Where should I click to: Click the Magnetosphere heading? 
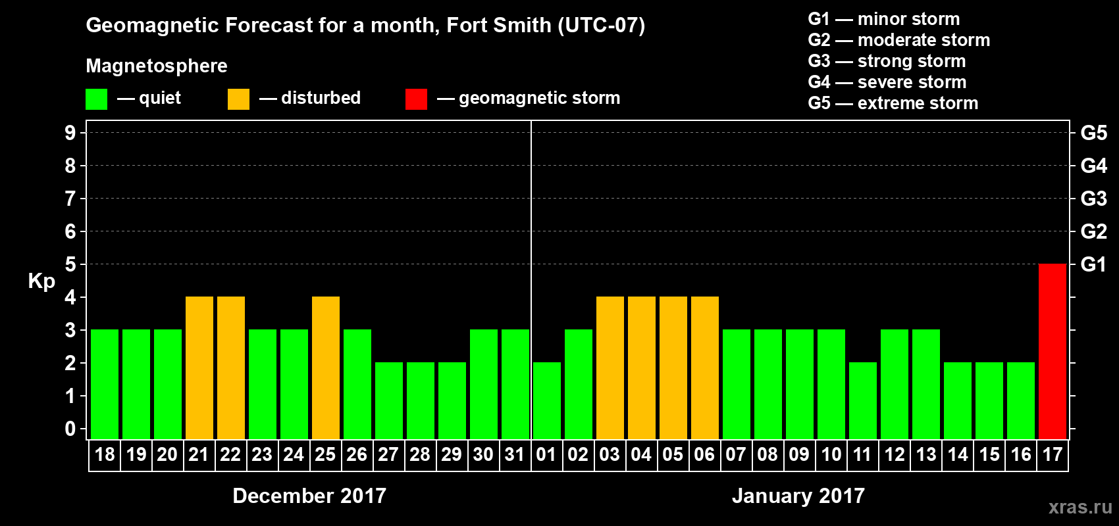[x=157, y=66]
